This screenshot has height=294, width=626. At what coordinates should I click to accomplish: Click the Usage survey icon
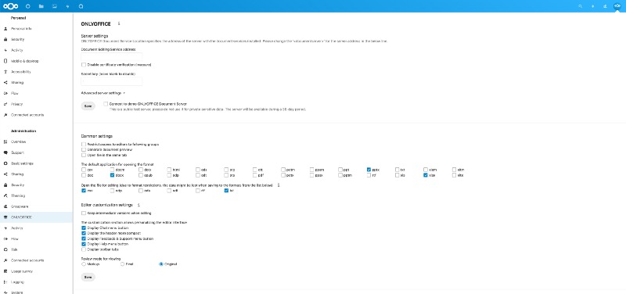pos(5,271)
